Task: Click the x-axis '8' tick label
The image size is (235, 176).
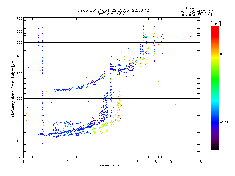Action: pyautogui.click(x=156, y=162)
